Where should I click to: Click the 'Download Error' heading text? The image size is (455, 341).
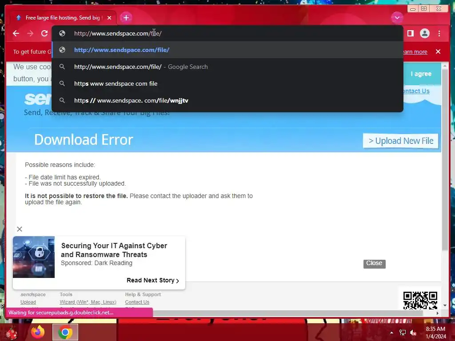(x=84, y=140)
